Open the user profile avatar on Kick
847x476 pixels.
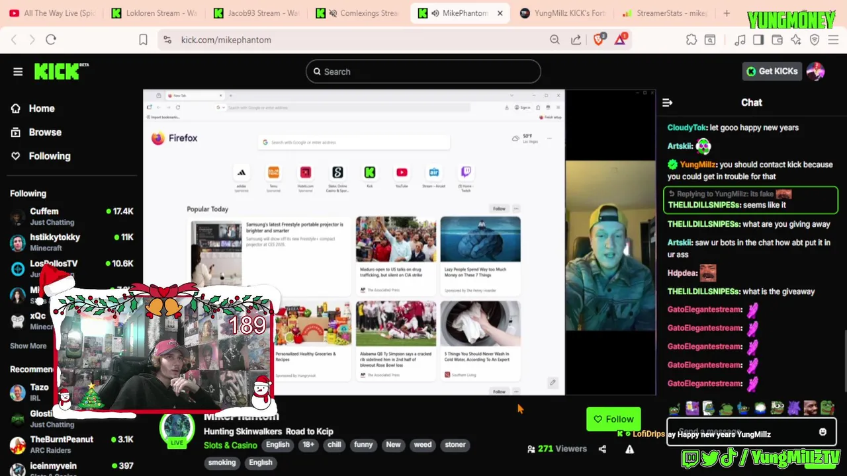(815, 71)
